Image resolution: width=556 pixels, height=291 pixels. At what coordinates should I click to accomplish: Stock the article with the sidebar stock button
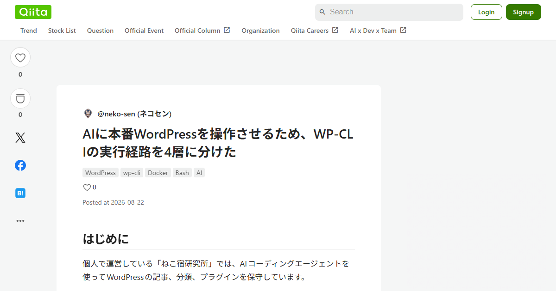pos(20,98)
